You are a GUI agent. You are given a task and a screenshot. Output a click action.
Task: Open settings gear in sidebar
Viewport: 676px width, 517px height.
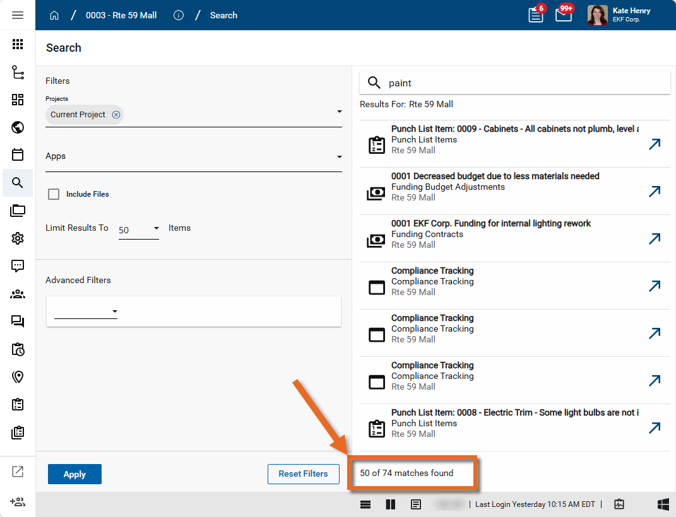coord(18,238)
